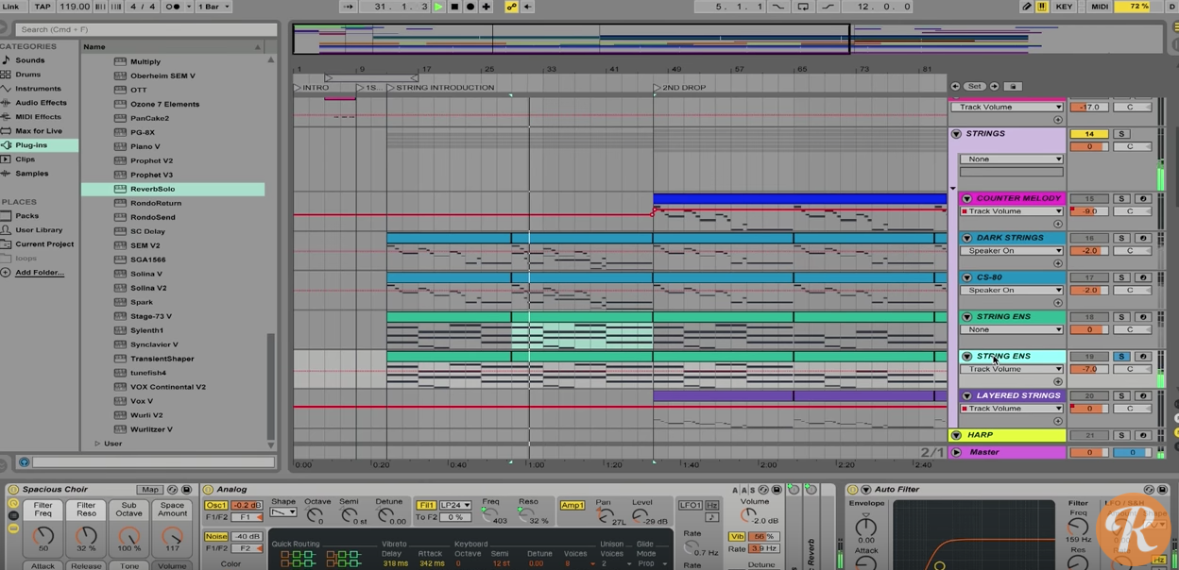Image resolution: width=1179 pixels, height=570 pixels.
Task: Open the LP24 filter type dropdown
Action: [455, 506]
